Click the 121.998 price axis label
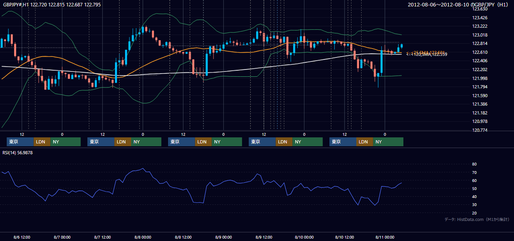Screen dimensions: 514x241 coord(480,78)
